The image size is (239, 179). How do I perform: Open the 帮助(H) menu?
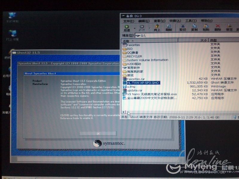206,21
